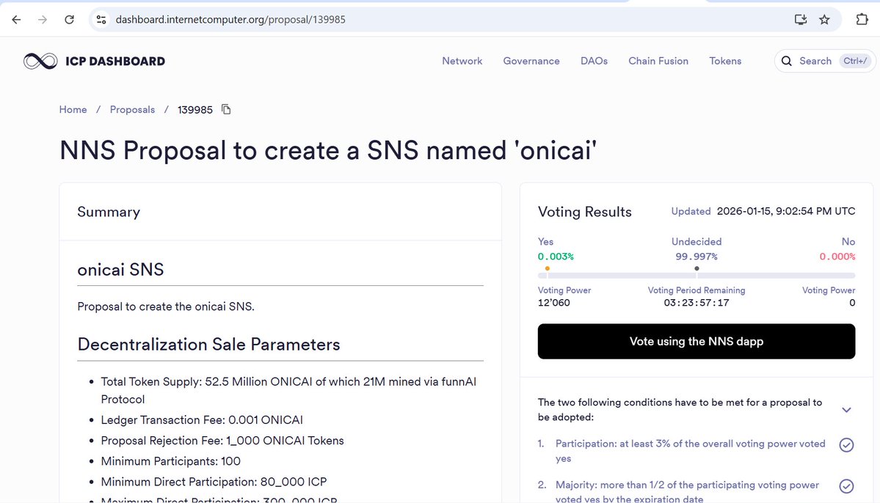Click 'Minimum Participants: 100' bullet
This screenshot has width=880, height=503.
170,461
